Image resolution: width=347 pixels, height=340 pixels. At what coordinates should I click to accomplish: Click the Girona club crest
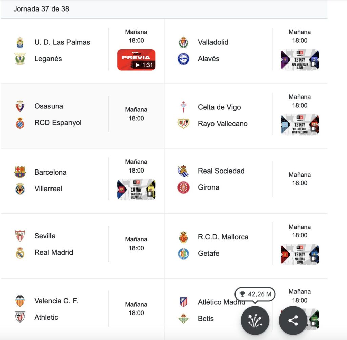(183, 187)
